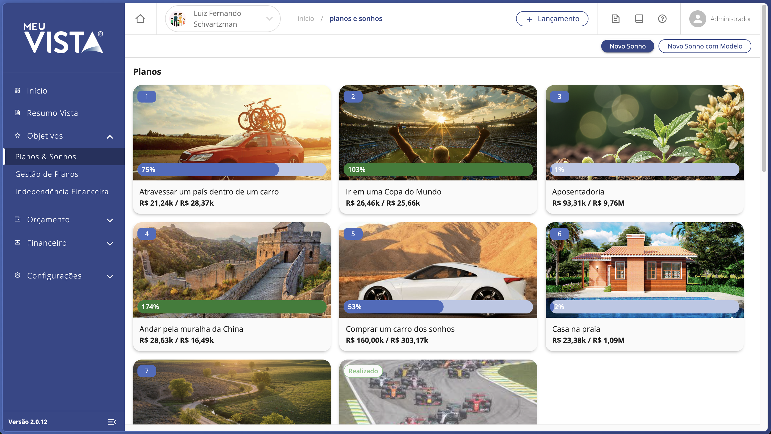This screenshot has height=434, width=771.
Task: Open the help question mark icon
Action: [662, 19]
